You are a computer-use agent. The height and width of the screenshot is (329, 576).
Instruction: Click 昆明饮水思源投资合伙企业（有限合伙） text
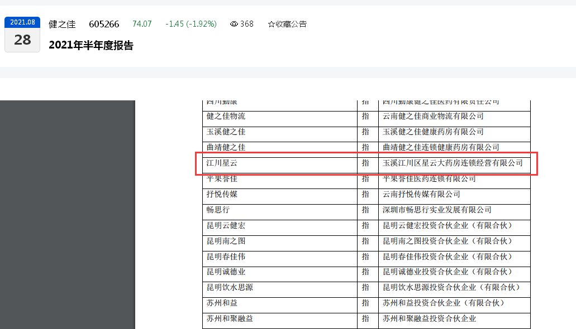(x=452, y=288)
